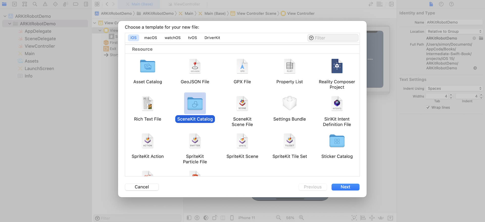Pick the SceneKit Scene File template
Image resolution: width=485 pixels, height=222 pixels.
[242, 103]
